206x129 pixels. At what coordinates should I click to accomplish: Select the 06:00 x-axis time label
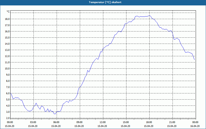(57, 122)
